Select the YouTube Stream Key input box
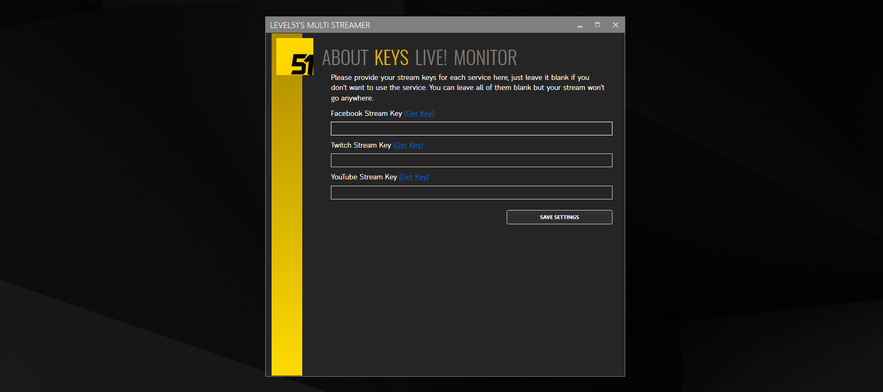883x392 pixels. point(471,193)
